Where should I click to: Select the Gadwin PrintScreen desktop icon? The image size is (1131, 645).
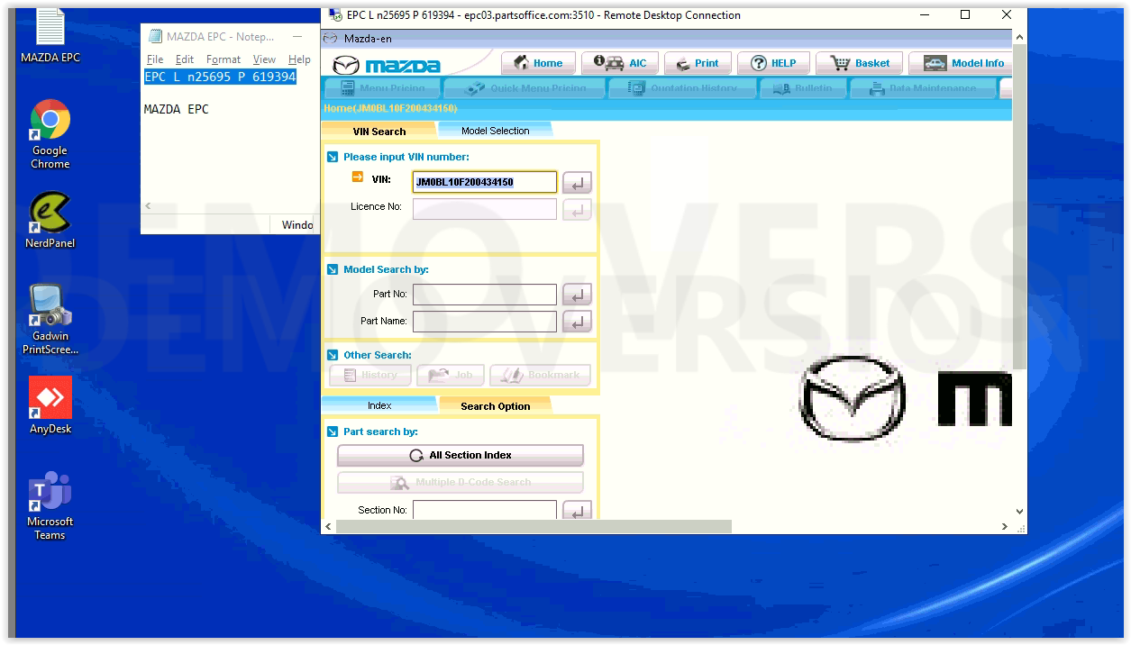tap(50, 320)
